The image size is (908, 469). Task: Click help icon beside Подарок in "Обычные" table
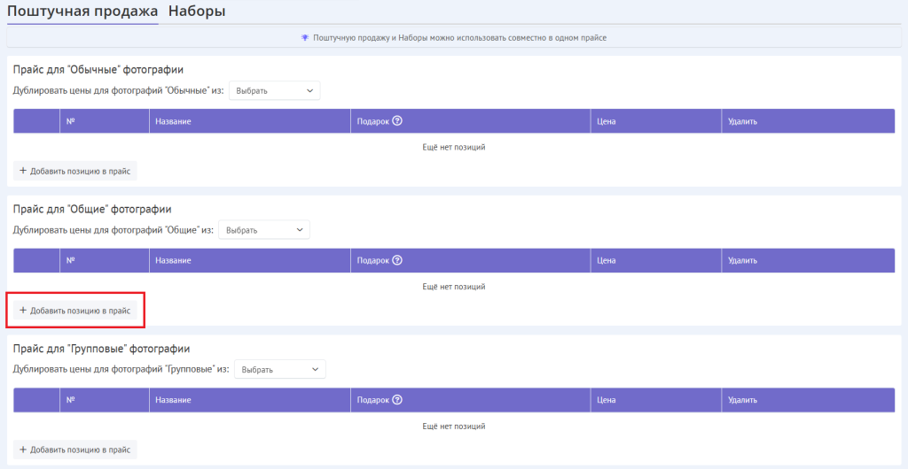point(397,121)
